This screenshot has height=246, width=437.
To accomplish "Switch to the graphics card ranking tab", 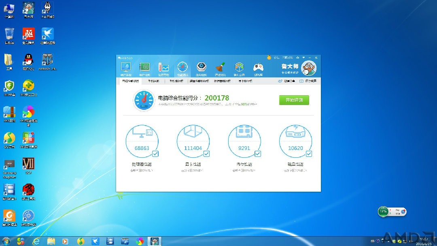I will point(245,81).
